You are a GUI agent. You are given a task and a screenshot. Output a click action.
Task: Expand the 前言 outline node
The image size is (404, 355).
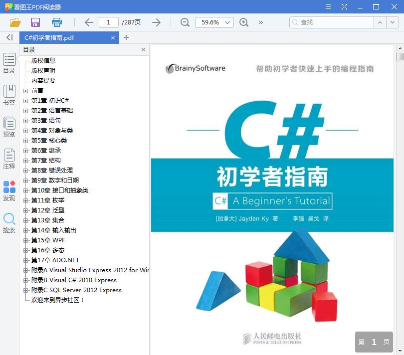coord(25,91)
